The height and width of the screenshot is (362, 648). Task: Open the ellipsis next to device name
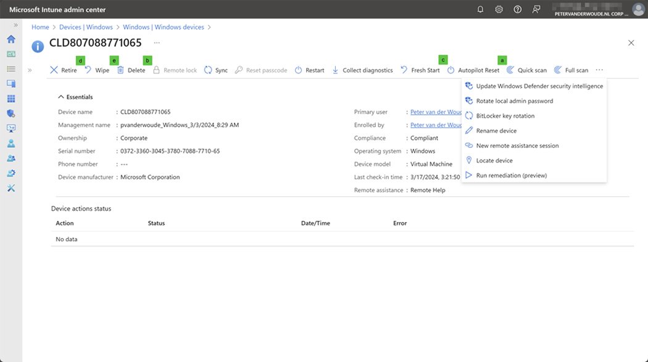click(157, 43)
